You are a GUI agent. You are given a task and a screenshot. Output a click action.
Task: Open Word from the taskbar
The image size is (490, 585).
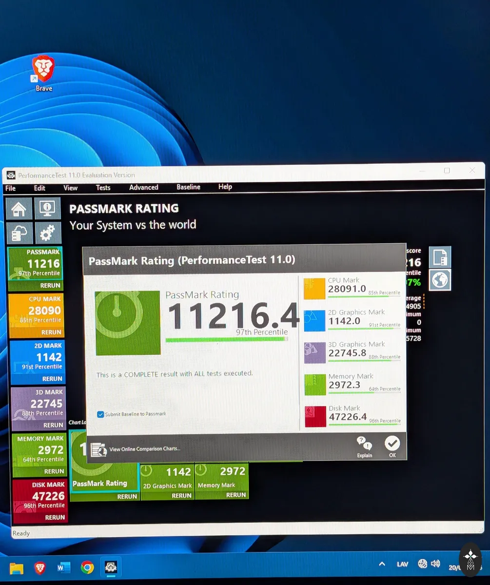[x=63, y=567]
